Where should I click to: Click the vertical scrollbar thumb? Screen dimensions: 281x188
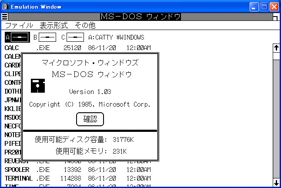coord(276,56)
